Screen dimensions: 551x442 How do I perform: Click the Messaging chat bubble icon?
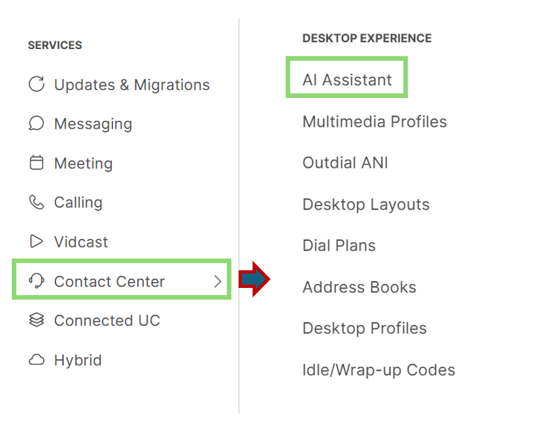pos(37,123)
